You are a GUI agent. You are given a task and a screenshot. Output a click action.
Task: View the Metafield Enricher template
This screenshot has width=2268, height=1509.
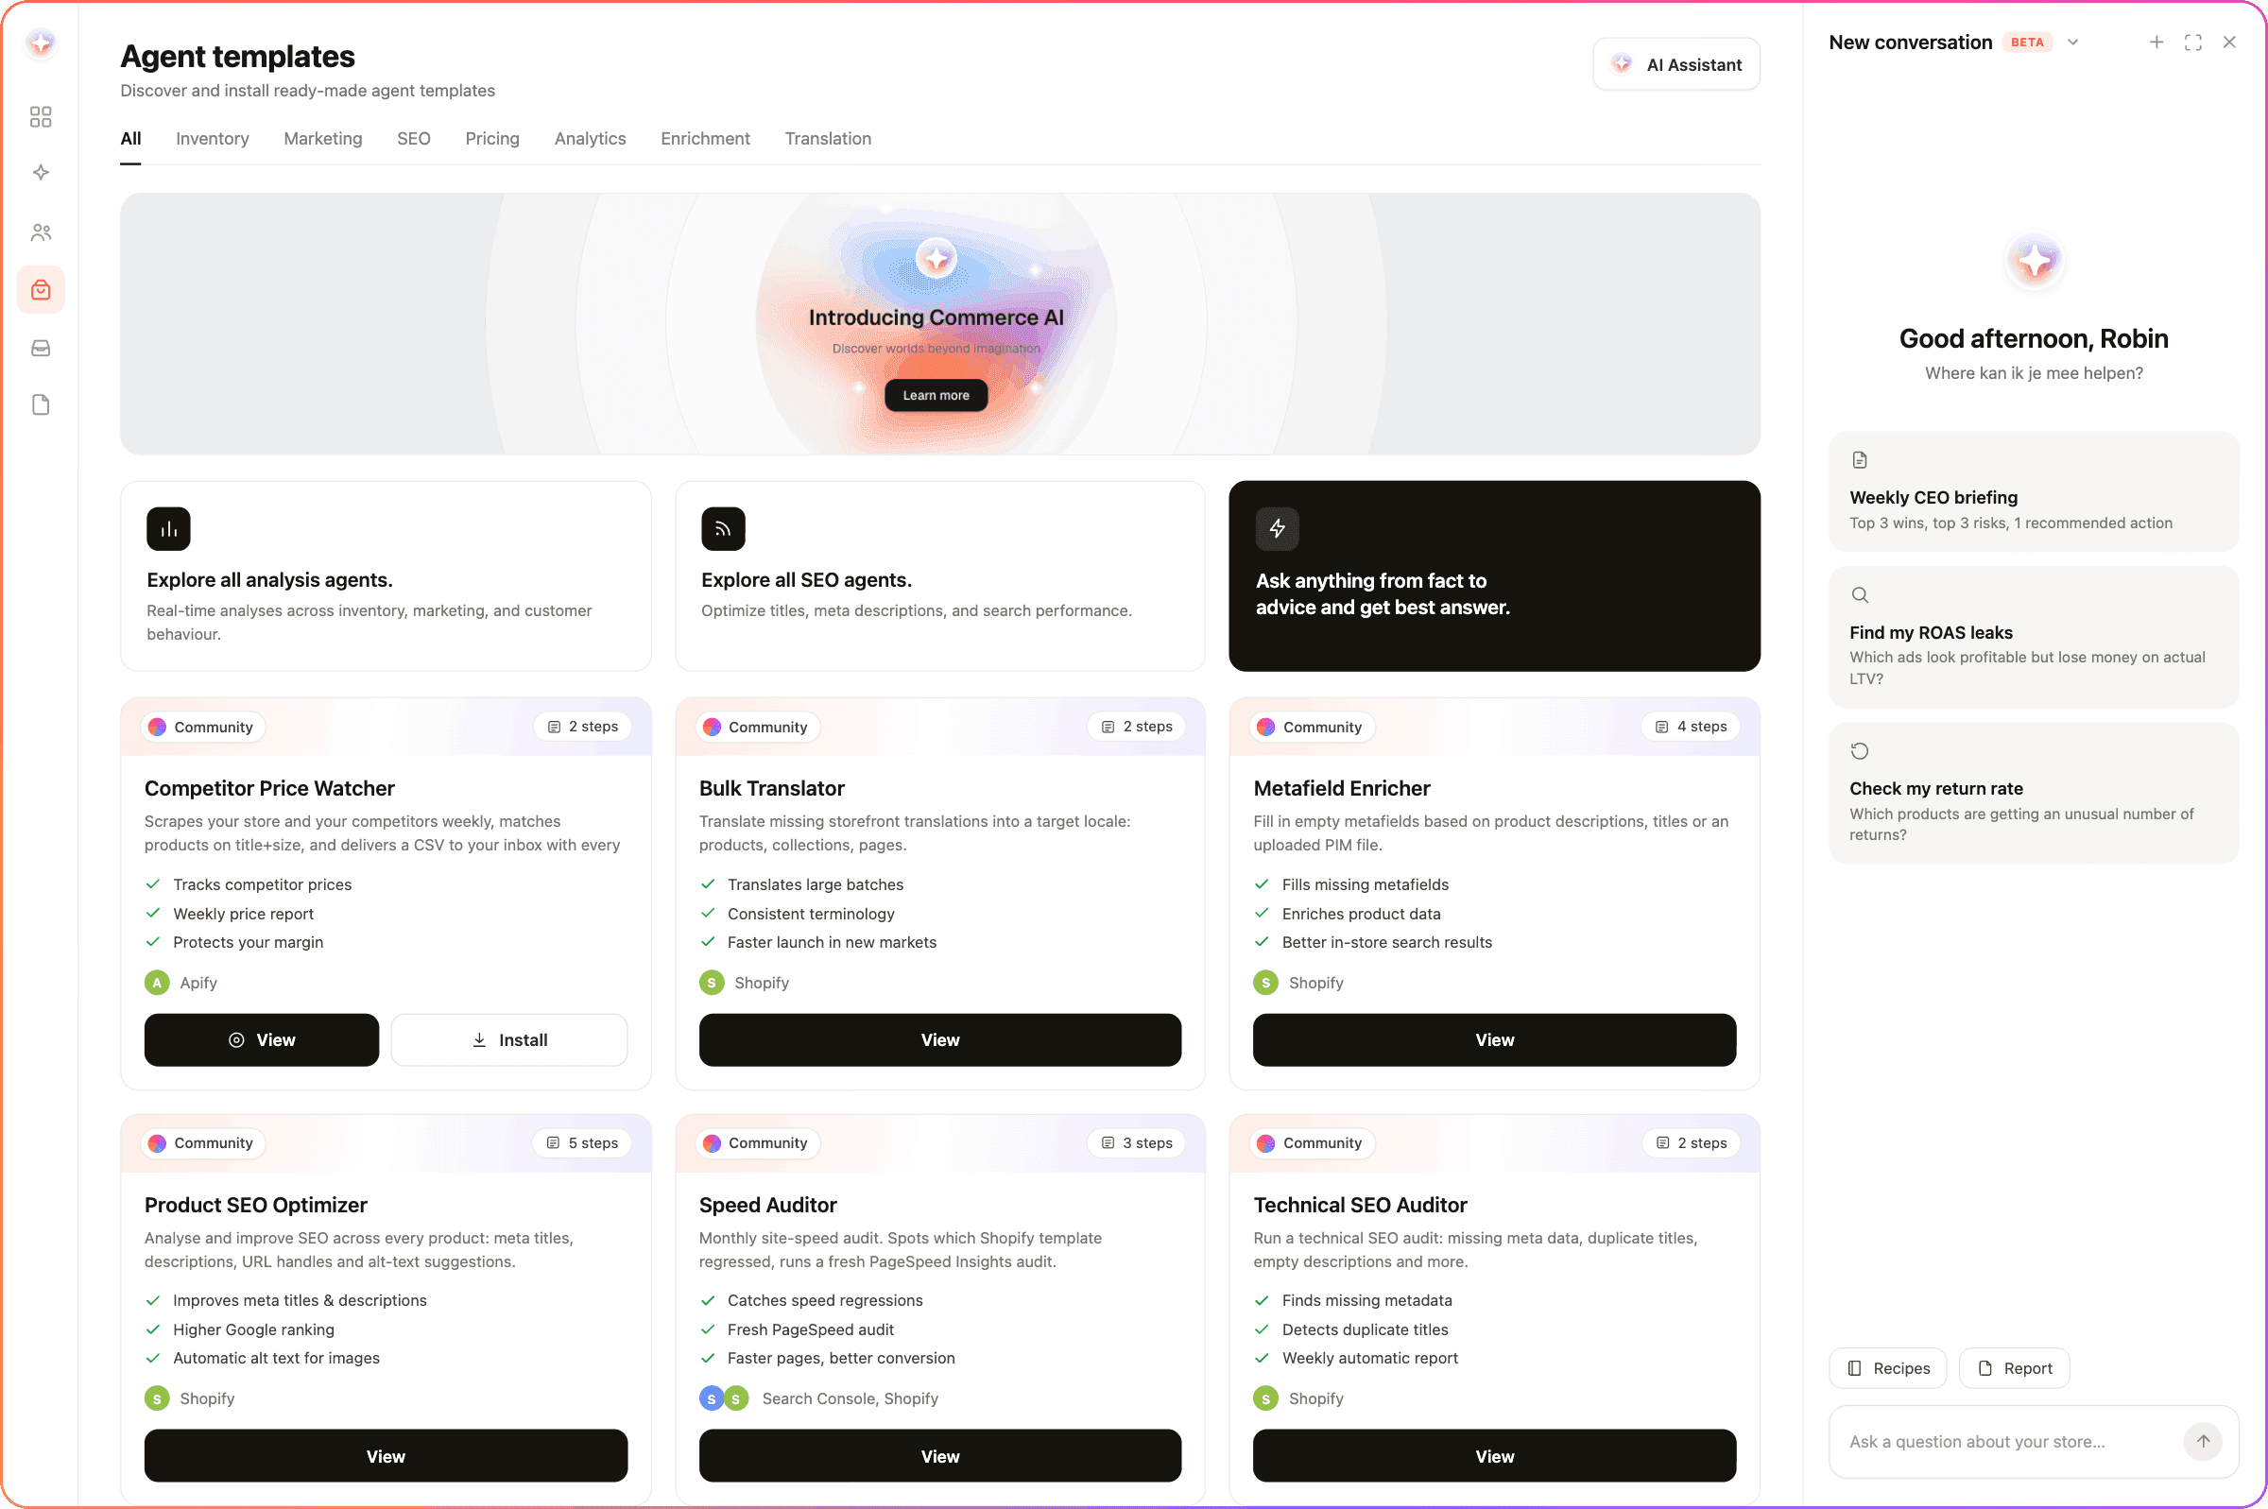coord(1493,1039)
